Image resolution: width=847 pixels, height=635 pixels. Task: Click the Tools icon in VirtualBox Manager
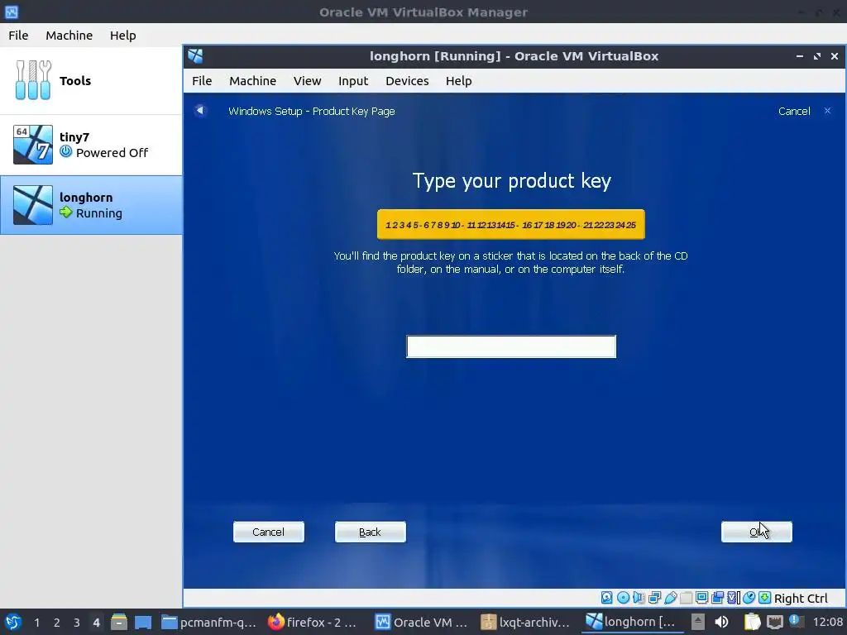33,80
